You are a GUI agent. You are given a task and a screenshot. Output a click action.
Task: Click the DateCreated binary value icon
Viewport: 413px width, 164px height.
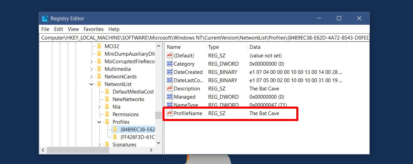click(169, 72)
